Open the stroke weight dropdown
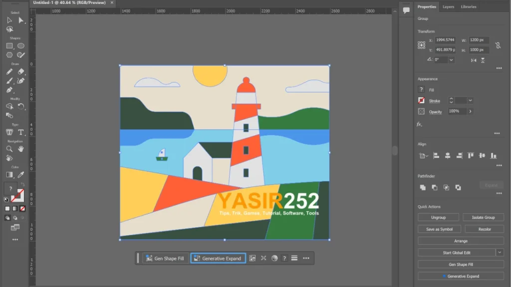511x287 pixels. [470, 101]
